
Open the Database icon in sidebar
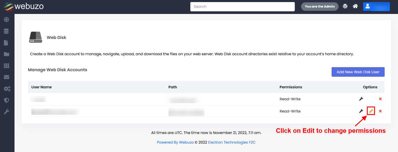tap(6, 31)
